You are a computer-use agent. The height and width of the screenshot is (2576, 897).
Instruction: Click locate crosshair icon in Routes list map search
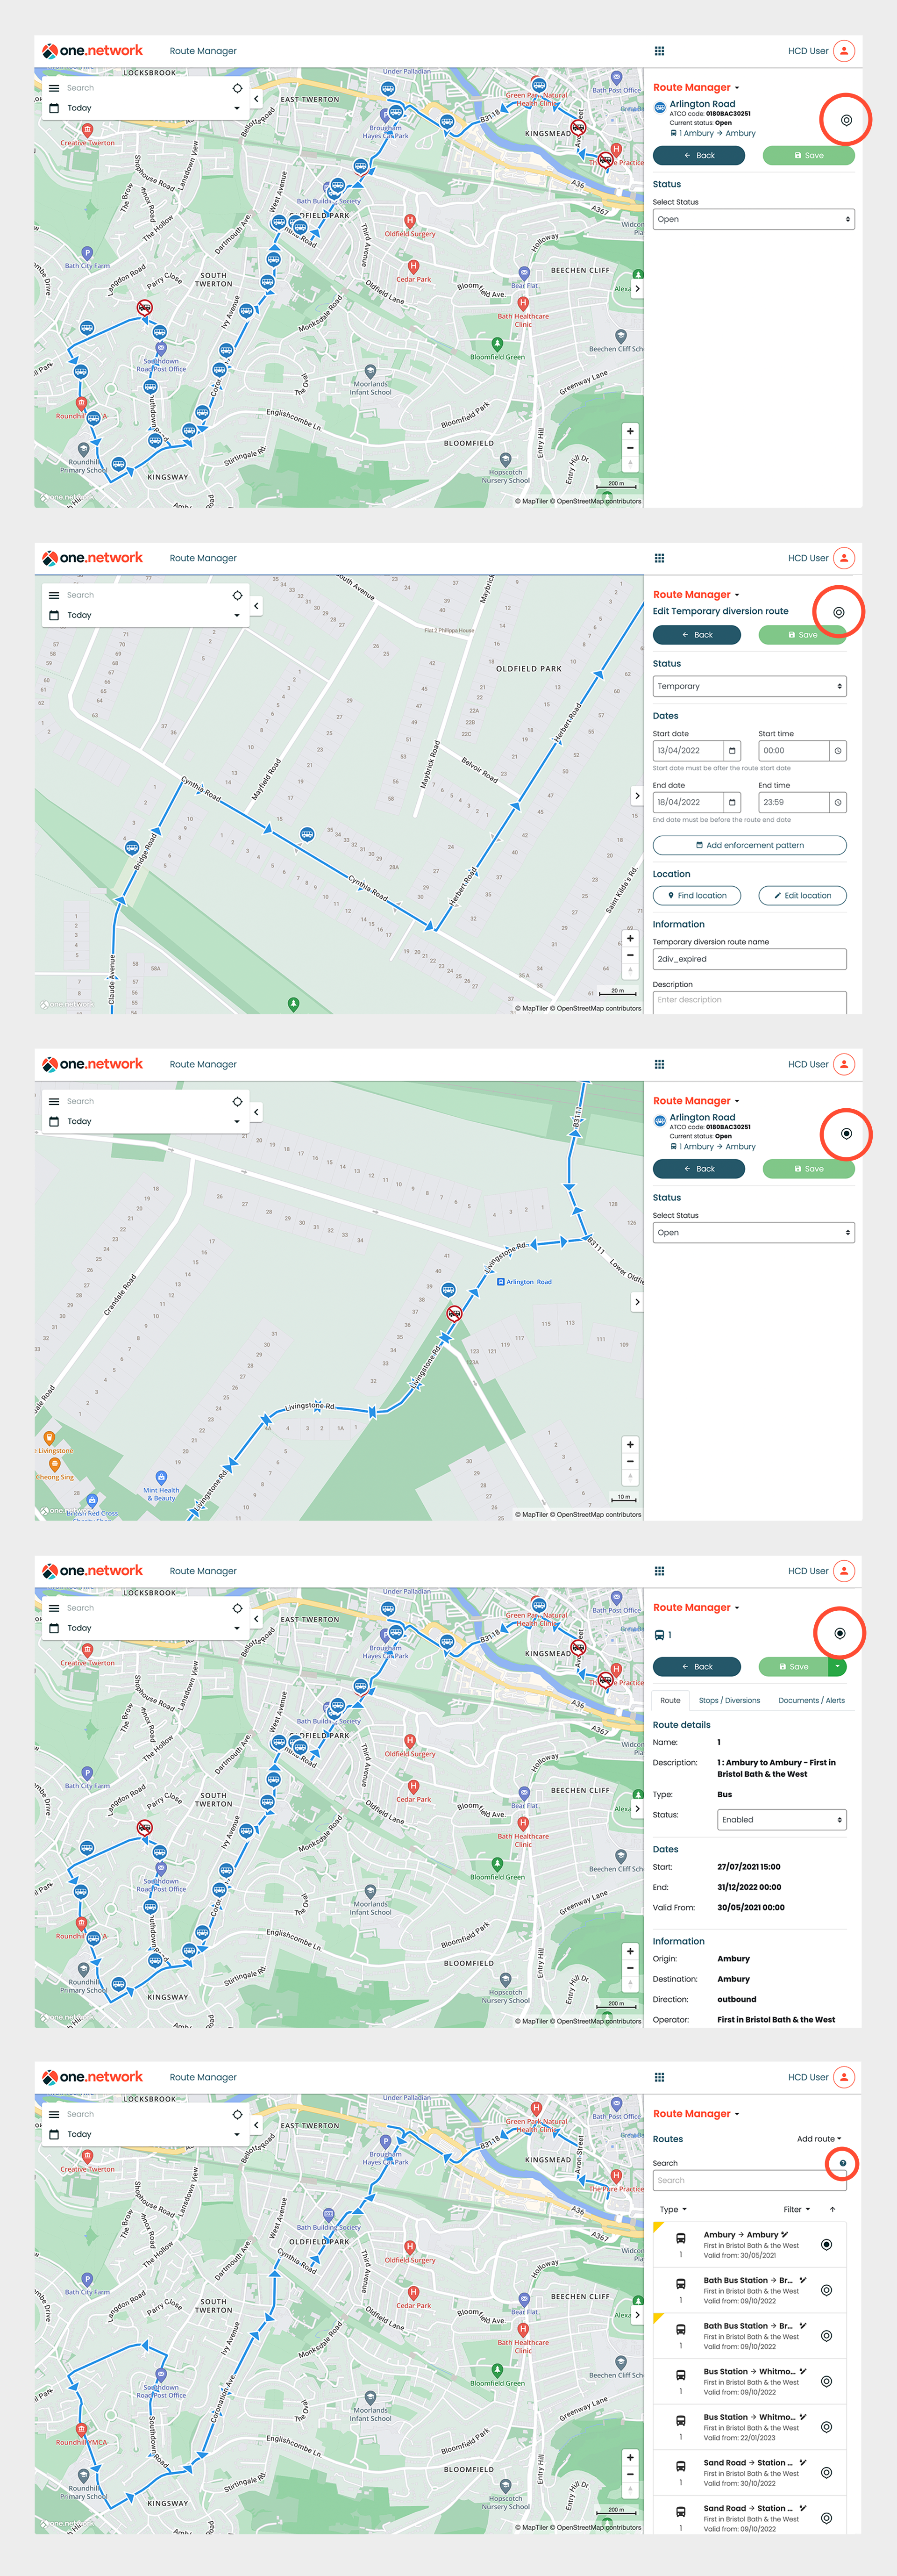coord(237,2115)
